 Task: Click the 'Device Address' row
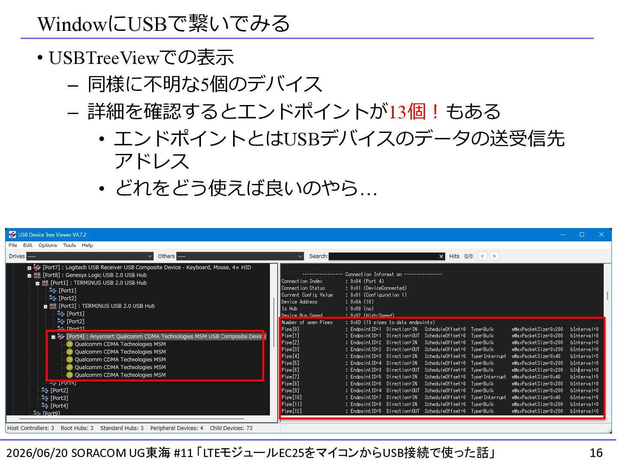pyautogui.click(x=328, y=302)
